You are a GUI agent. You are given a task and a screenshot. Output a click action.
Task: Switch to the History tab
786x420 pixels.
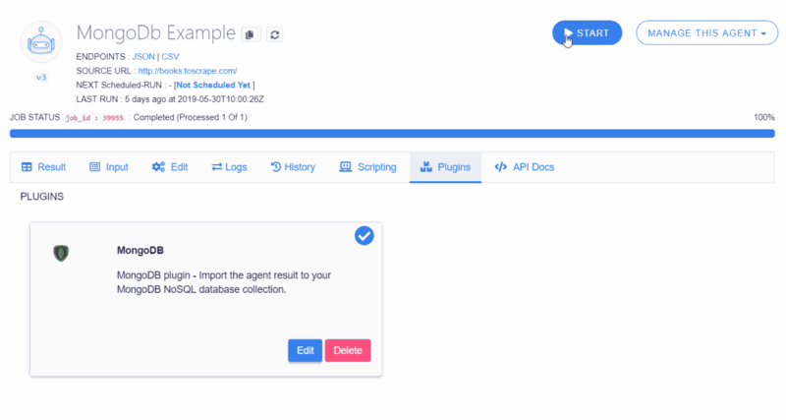293,167
